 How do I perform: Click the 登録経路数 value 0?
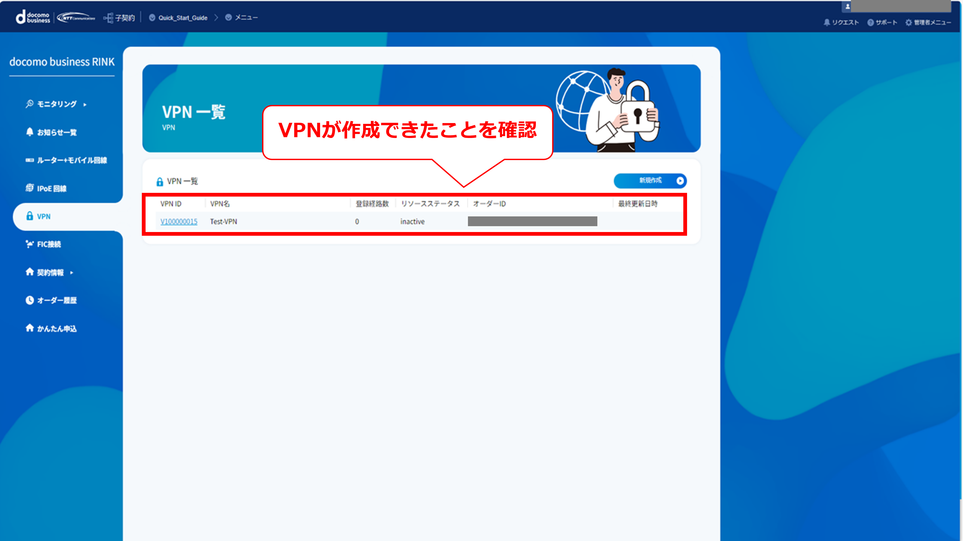pyautogui.click(x=357, y=222)
